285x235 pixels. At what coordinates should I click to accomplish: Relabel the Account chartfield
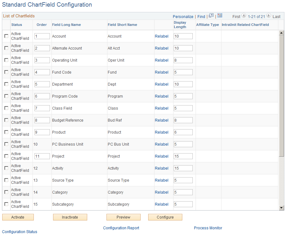coord(161,36)
